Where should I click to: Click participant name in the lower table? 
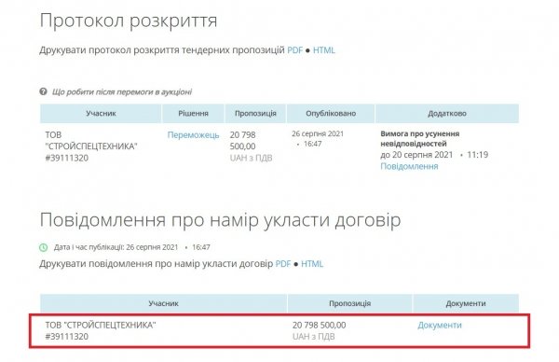pyautogui.click(x=101, y=325)
